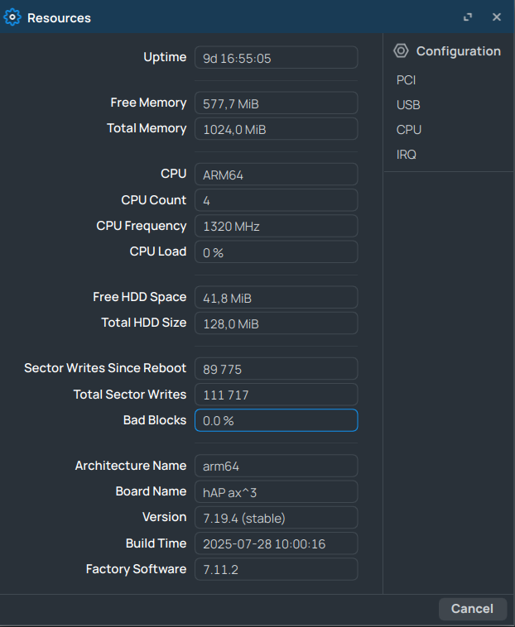
Task: Select the CPU Load percentage field
Action: pos(276,252)
